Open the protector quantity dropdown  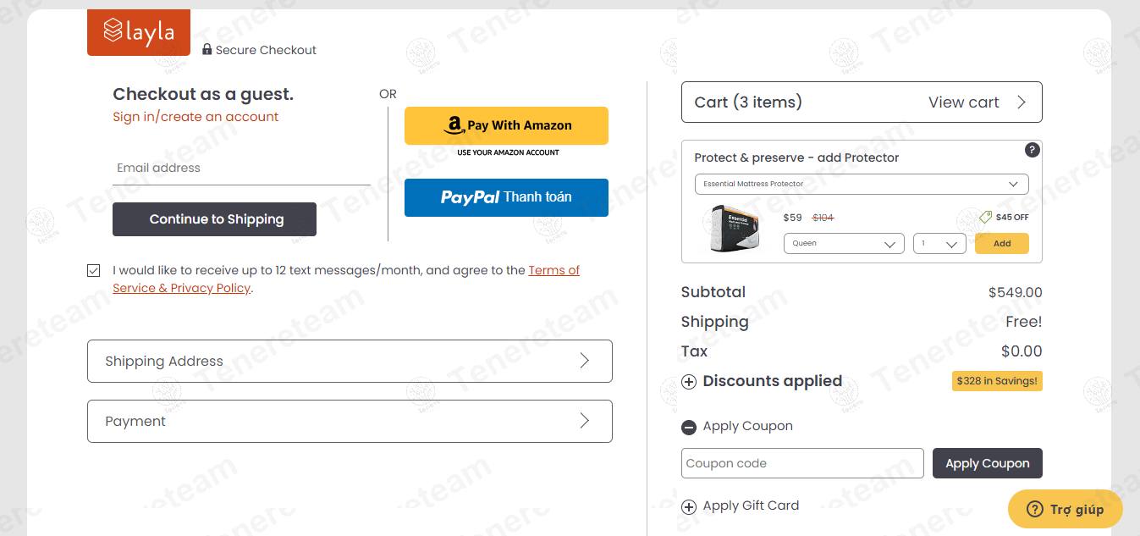[x=939, y=244]
